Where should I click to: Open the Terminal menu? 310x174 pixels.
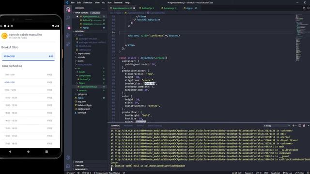118,2
